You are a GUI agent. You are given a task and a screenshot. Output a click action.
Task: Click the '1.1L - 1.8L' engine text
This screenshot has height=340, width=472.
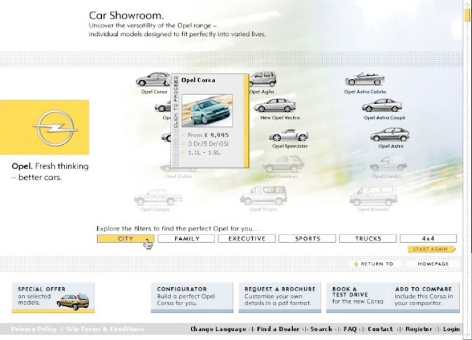(x=204, y=153)
